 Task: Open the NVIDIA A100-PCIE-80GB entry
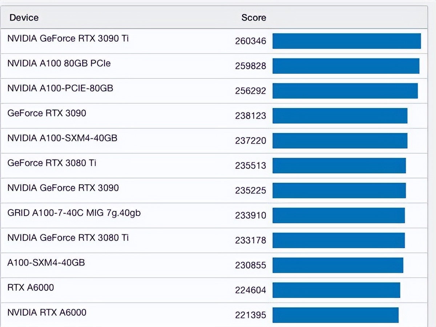point(60,88)
